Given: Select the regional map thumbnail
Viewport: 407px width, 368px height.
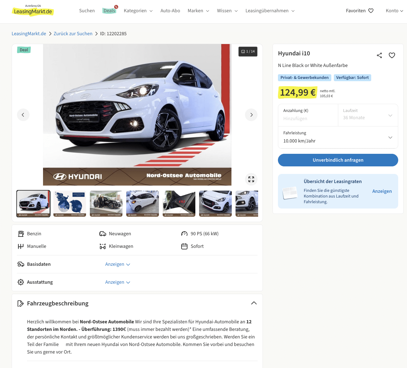Looking at the screenshot, I should (70, 204).
